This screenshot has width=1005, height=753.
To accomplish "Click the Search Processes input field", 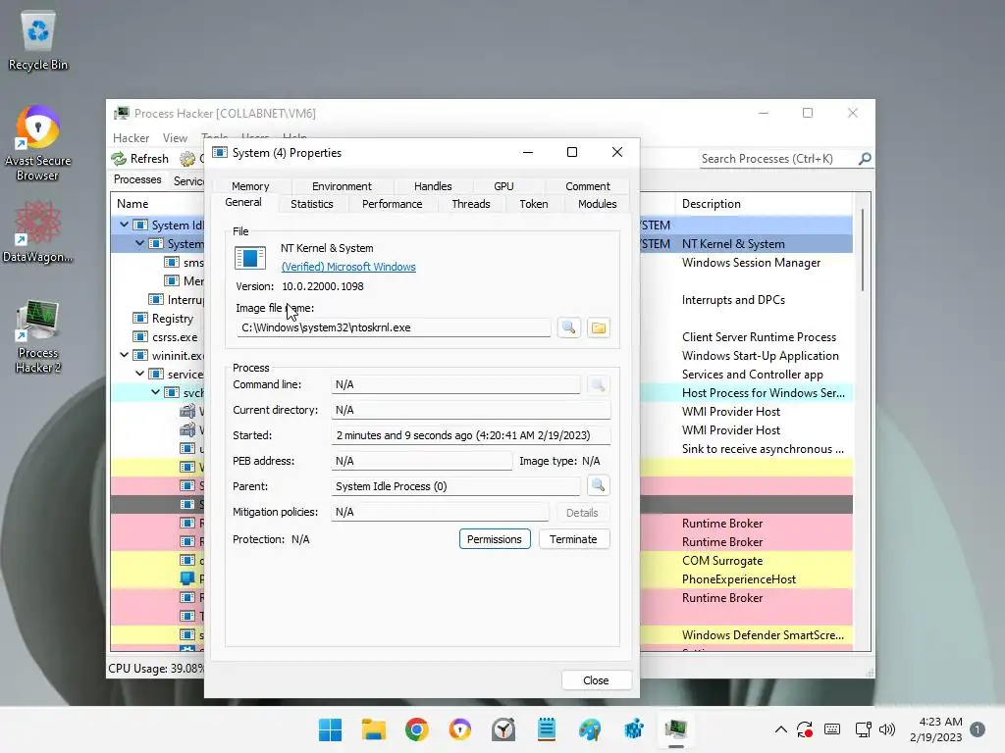I will click(x=777, y=158).
